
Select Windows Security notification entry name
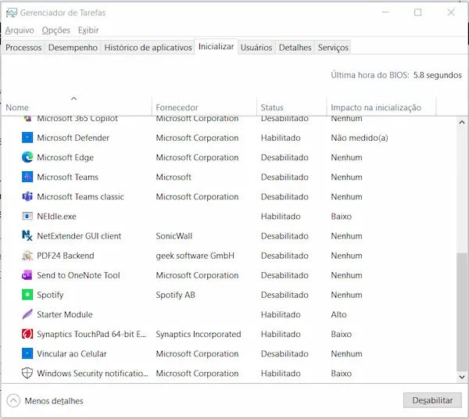[x=92, y=373]
